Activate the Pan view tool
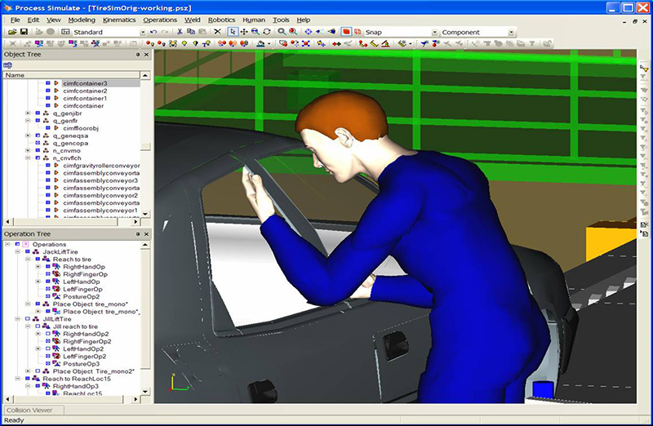This screenshot has height=426, width=653. coord(243,32)
